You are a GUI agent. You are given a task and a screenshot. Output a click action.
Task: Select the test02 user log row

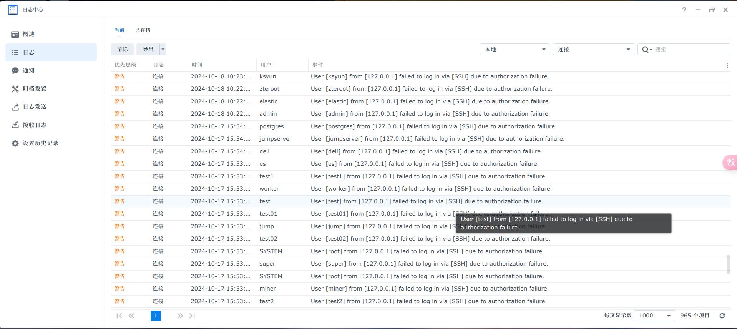coord(420,239)
